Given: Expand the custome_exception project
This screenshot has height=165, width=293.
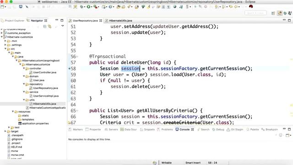Looking at the screenshot, I should point(2,33).
